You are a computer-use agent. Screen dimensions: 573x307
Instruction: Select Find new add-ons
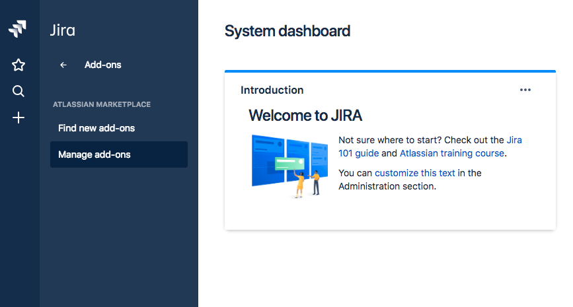tap(119, 128)
